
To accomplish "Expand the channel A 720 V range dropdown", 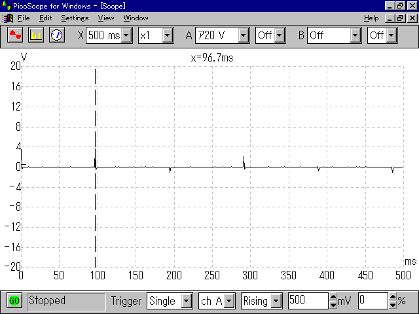I will tap(244, 35).
